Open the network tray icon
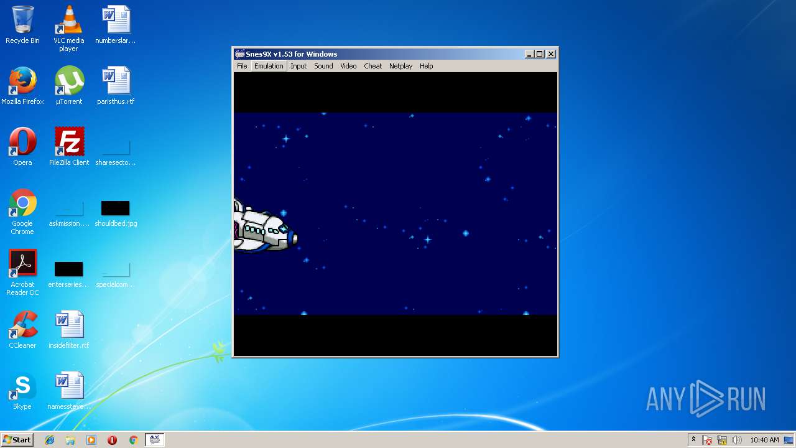The width and height of the screenshot is (796, 448). [722, 440]
